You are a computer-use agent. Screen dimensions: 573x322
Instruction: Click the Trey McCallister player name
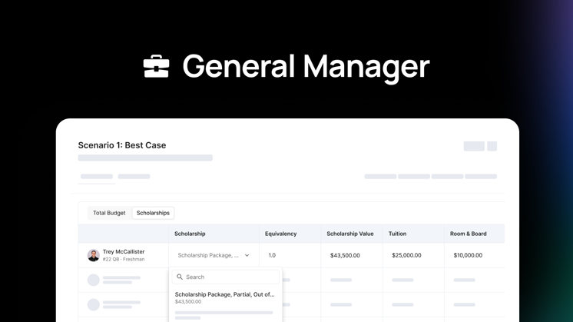124,251
